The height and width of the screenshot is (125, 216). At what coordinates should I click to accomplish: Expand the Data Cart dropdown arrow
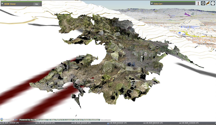coord(152,4)
